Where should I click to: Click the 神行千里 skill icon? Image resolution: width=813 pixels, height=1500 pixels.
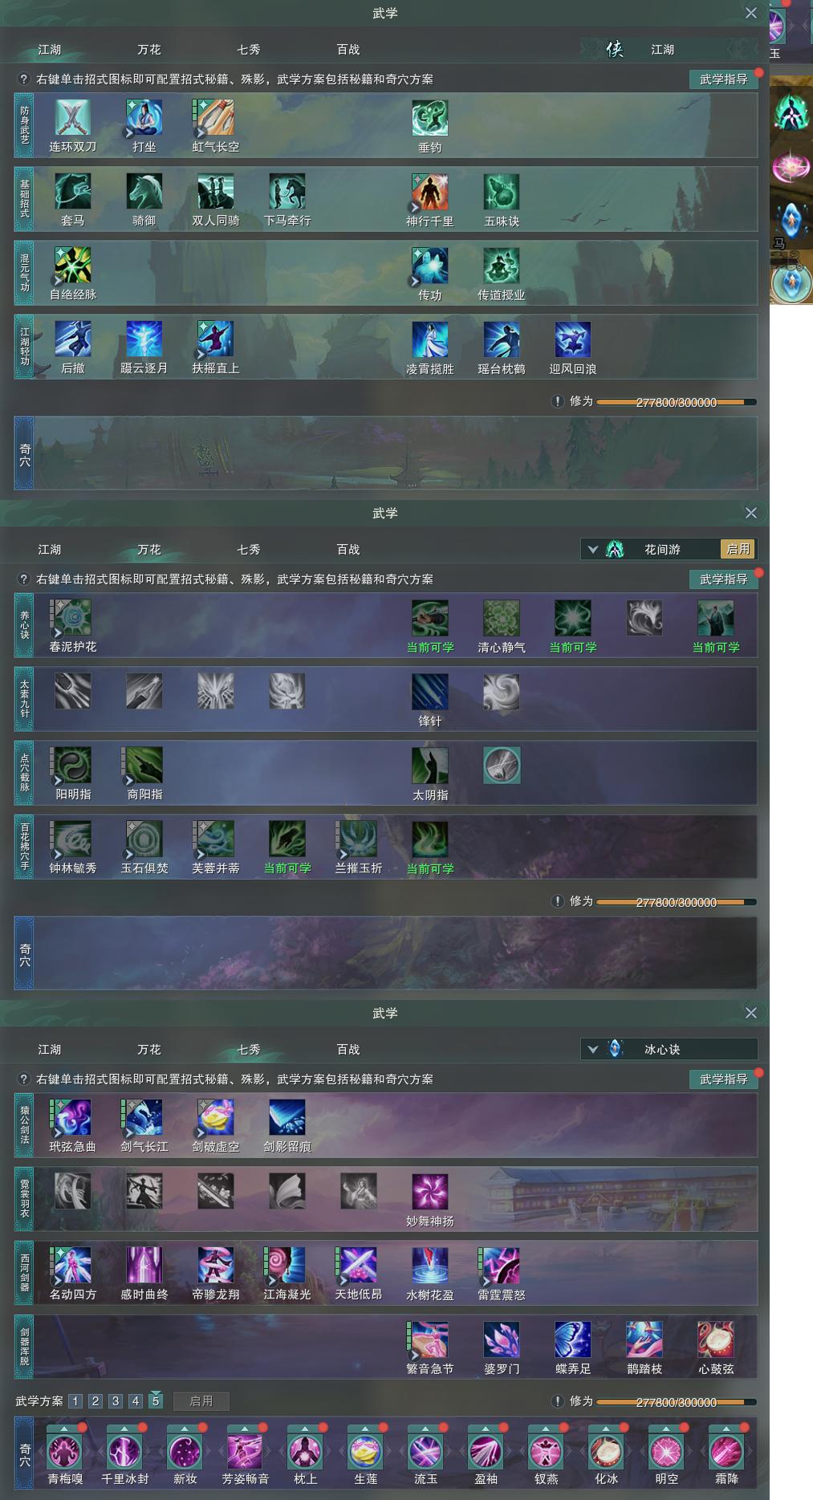click(430, 192)
